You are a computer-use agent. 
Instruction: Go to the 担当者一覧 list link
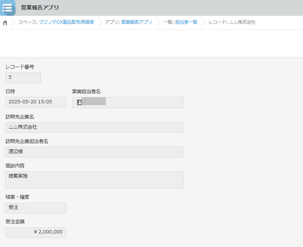point(186,22)
